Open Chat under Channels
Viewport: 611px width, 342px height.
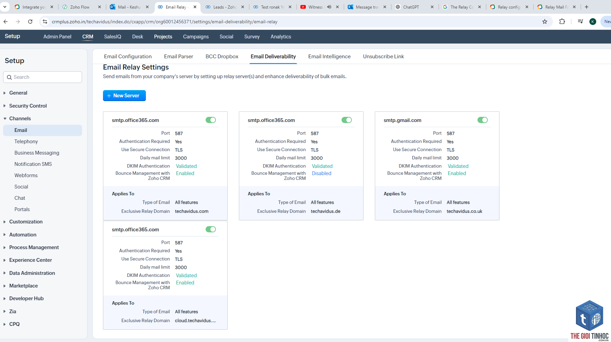pyautogui.click(x=20, y=198)
